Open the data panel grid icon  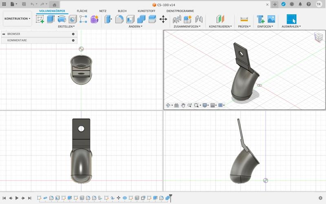(x=4, y=4)
